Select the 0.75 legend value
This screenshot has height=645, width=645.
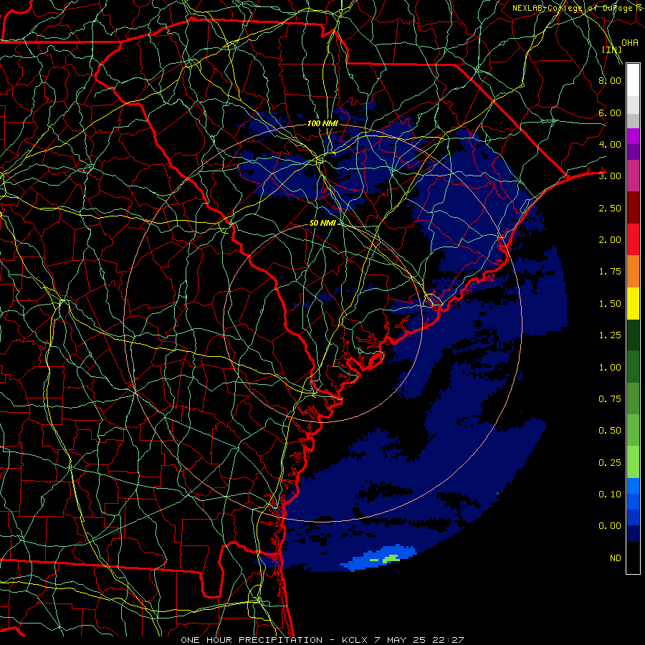(x=610, y=399)
